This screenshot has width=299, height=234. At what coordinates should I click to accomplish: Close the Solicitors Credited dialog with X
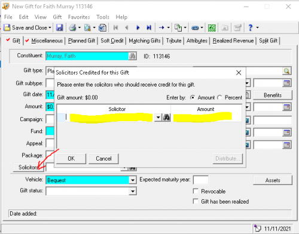click(x=239, y=73)
